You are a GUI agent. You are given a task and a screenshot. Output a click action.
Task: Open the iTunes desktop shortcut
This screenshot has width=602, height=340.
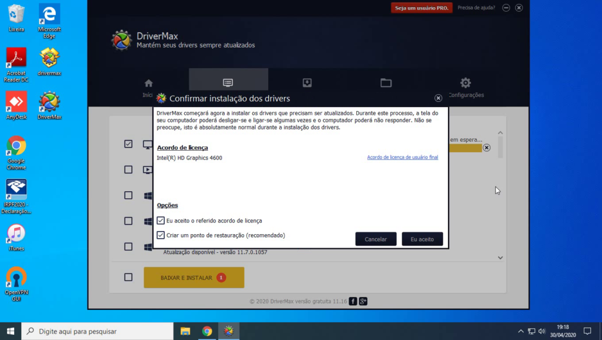pos(16,234)
